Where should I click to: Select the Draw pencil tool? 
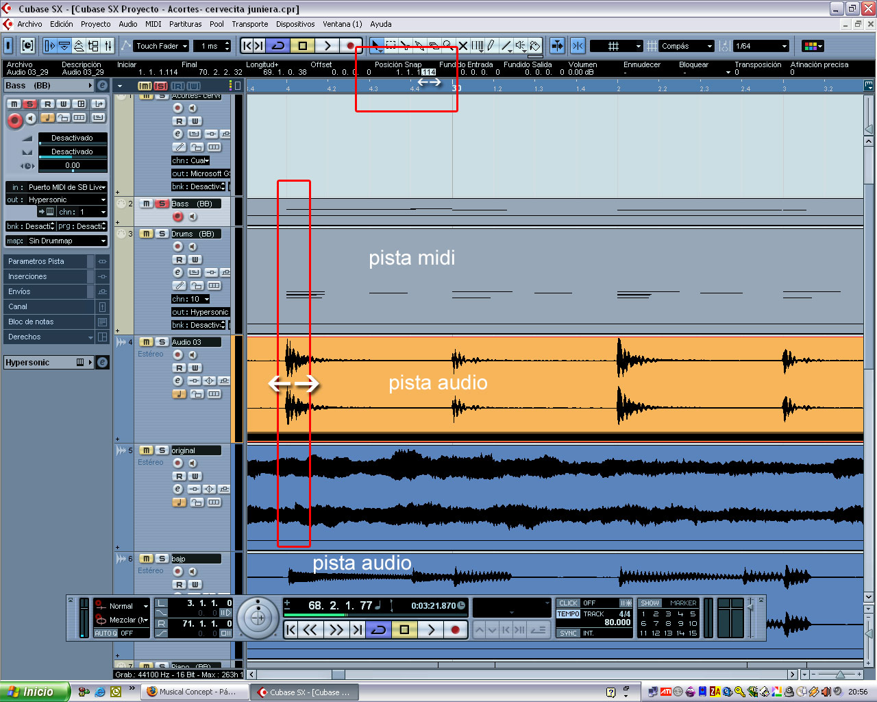coord(492,46)
